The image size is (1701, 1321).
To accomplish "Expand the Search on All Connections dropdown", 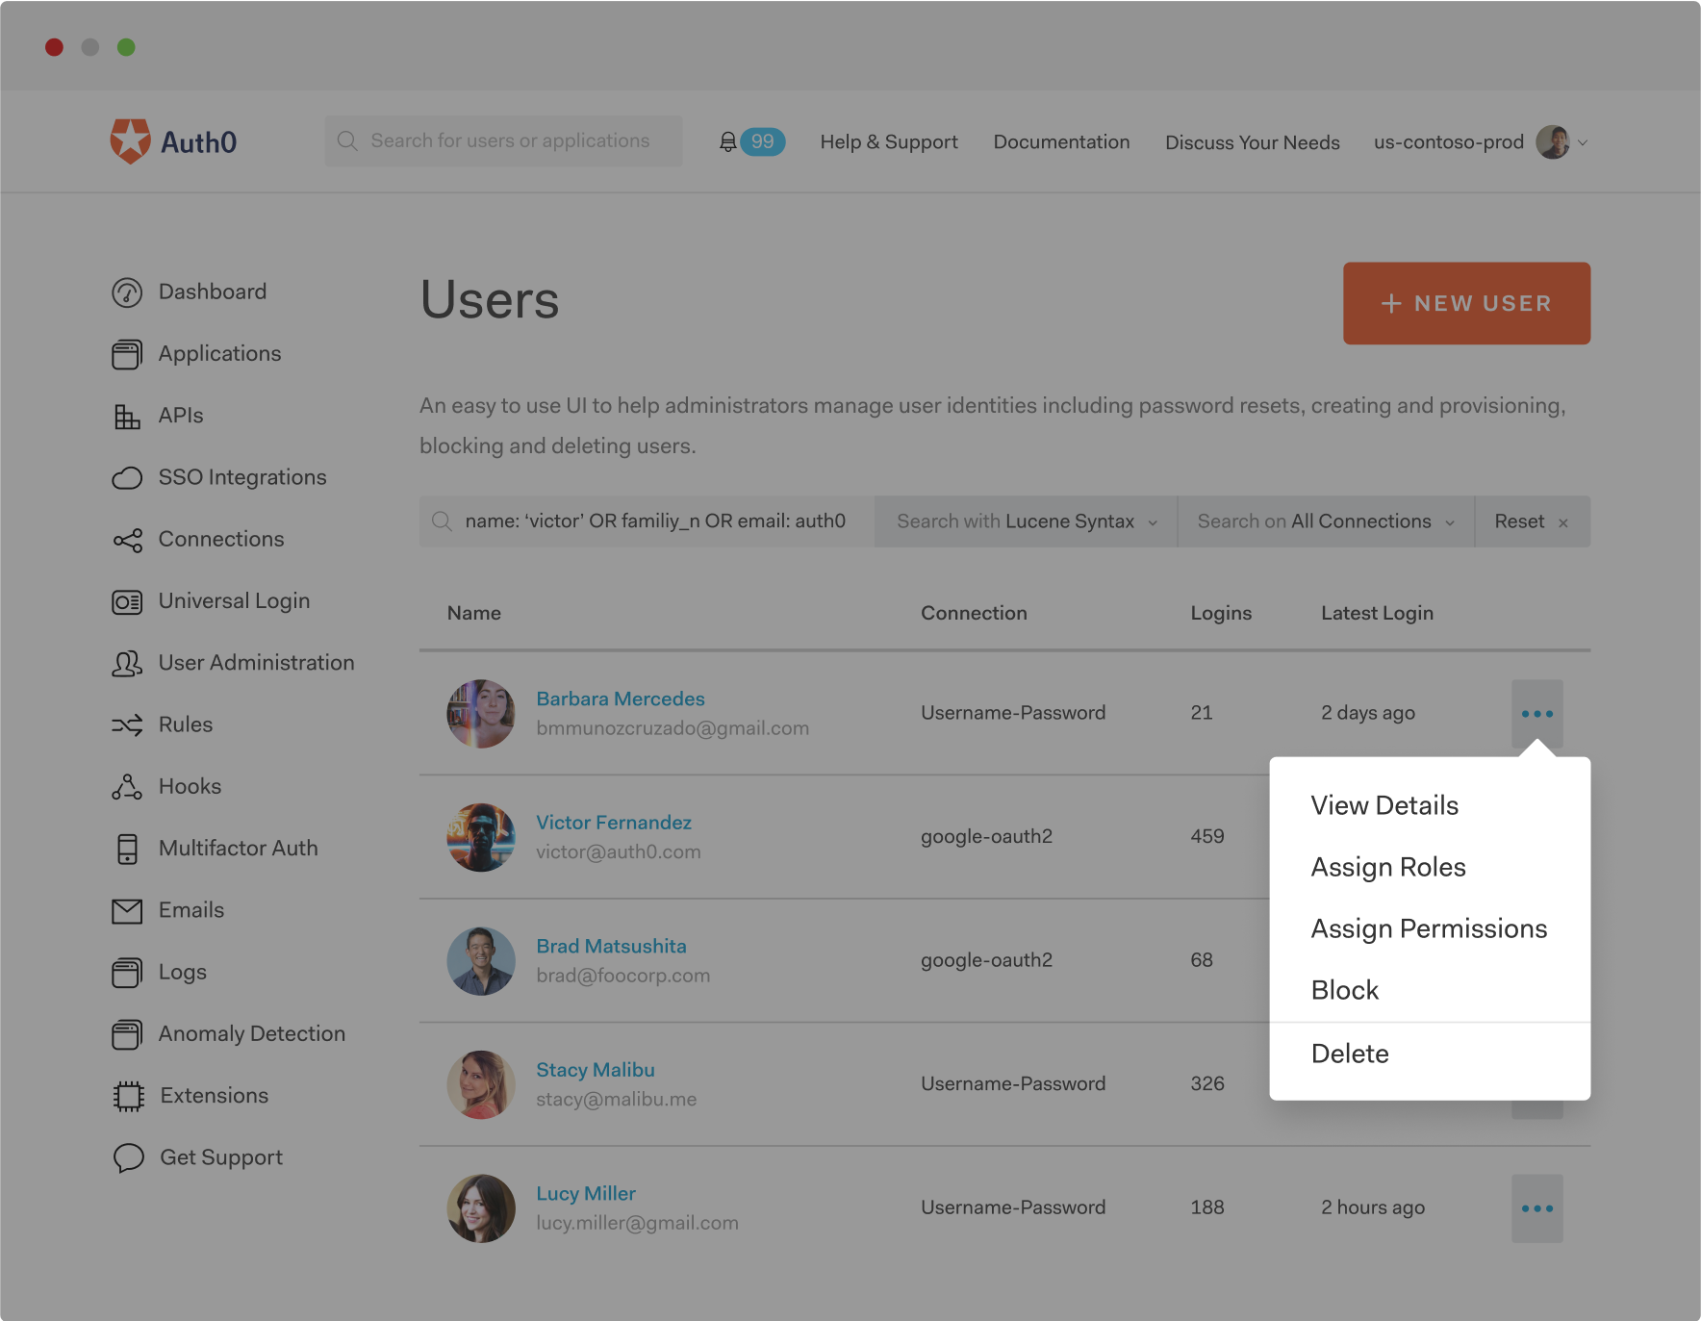I will coord(1325,521).
